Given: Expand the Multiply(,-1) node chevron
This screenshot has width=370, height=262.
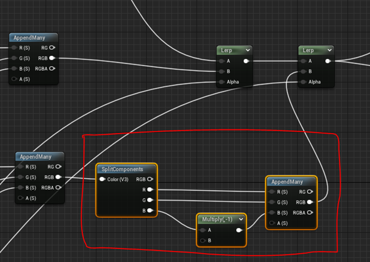Looking at the screenshot, I should tap(241, 219).
